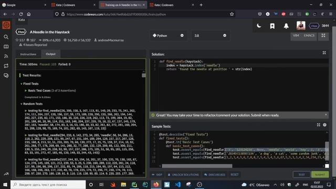Toggle fullscreen layout icon next to EMACS
Screen dimensions: 336x189
coord(323,36)
